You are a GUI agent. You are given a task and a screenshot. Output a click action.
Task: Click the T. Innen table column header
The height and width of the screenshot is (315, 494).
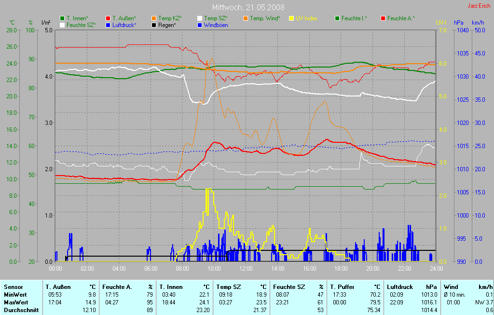[x=171, y=287]
